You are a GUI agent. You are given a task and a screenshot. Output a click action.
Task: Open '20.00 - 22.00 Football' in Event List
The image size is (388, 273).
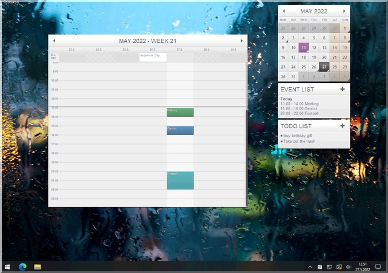[x=299, y=113]
